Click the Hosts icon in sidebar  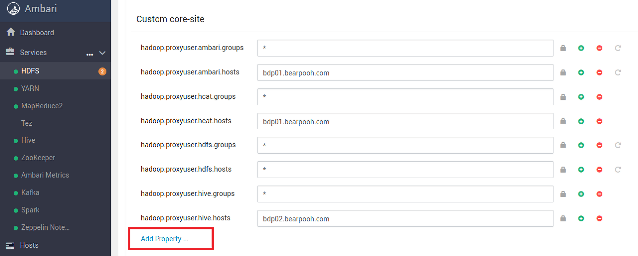pos(10,245)
